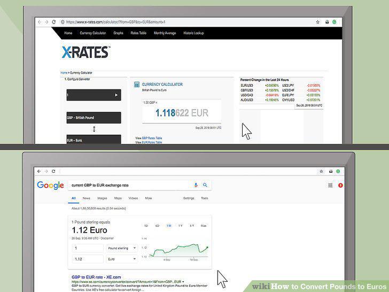Open green extension icon in Google browser
The height and width of the screenshot is (292, 389).
tap(338, 171)
